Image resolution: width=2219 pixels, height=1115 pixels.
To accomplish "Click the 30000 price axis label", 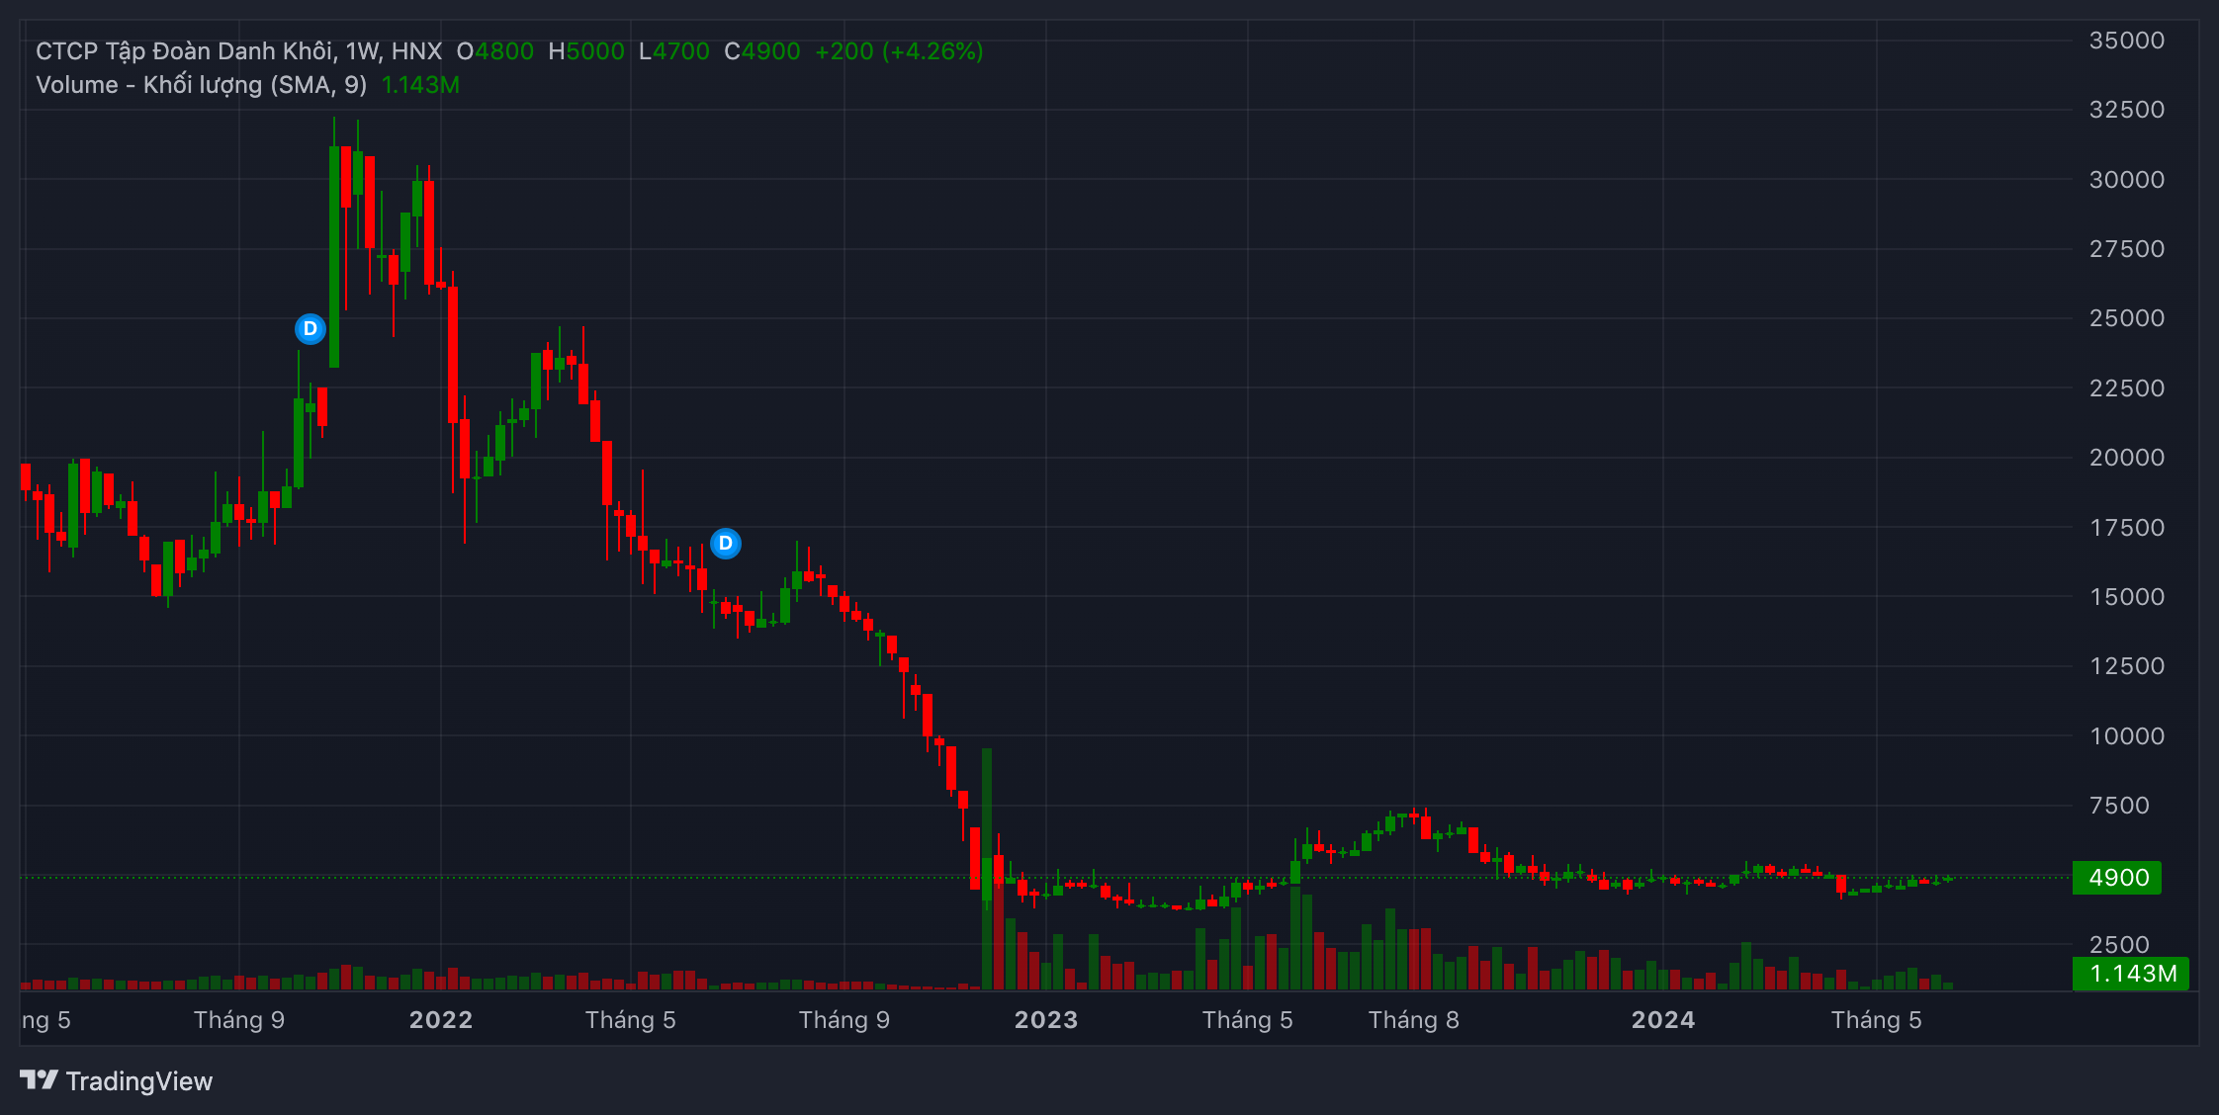I will point(2127,180).
